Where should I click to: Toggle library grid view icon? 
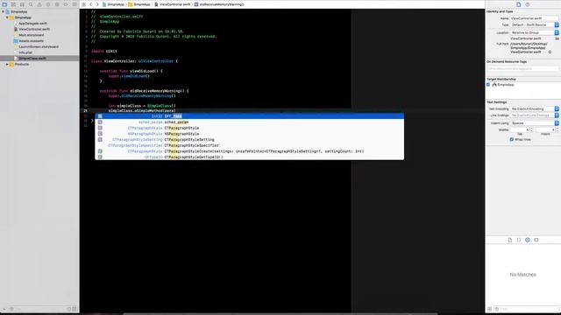(489, 309)
